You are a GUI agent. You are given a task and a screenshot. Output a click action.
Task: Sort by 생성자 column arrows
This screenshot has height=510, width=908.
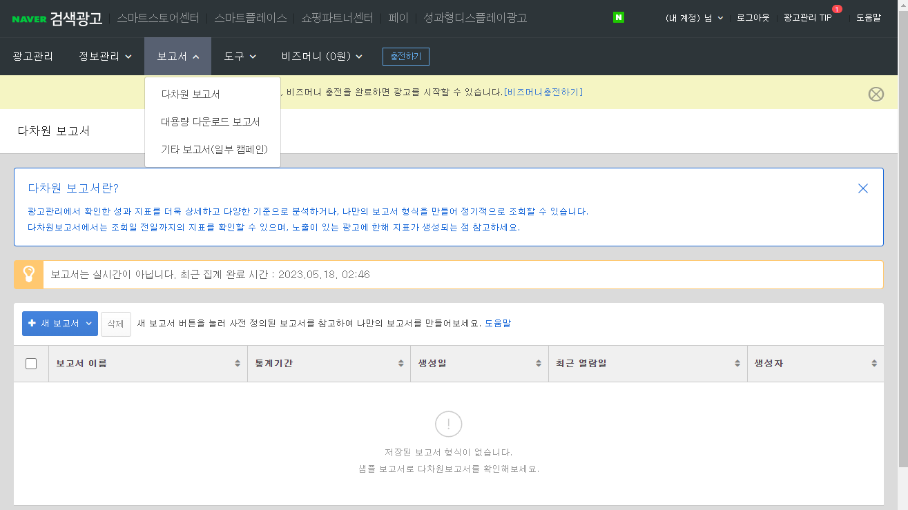click(874, 364)
